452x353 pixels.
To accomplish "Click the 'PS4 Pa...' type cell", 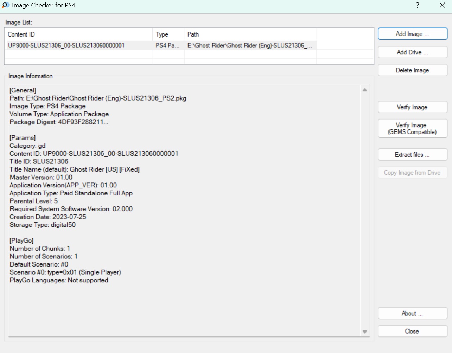I will click(168, 45).
